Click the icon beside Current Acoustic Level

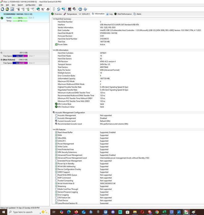[56, 121]
